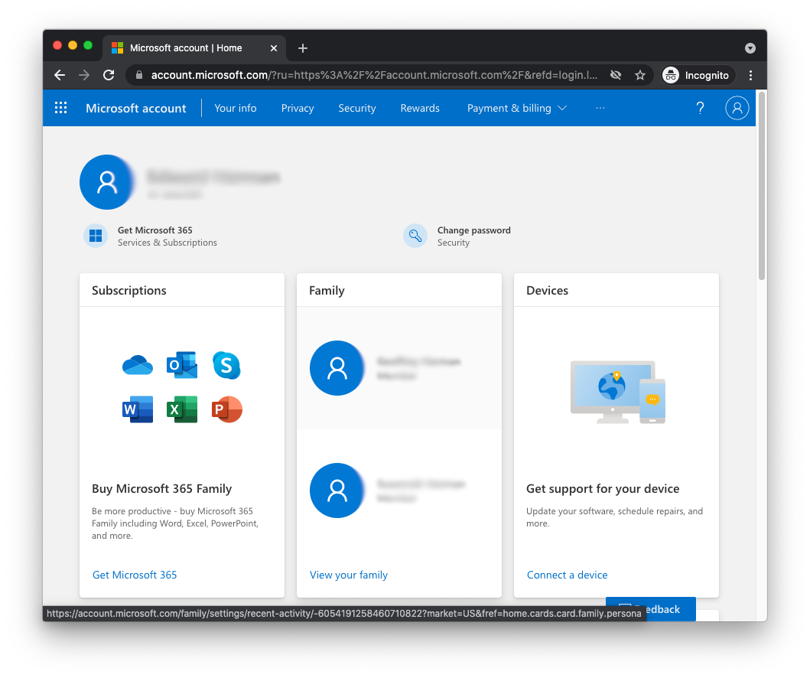Select Privacy in the navigation bar
Screen dimensions: 810x678
pyautogui.click(x=298, y=108)
